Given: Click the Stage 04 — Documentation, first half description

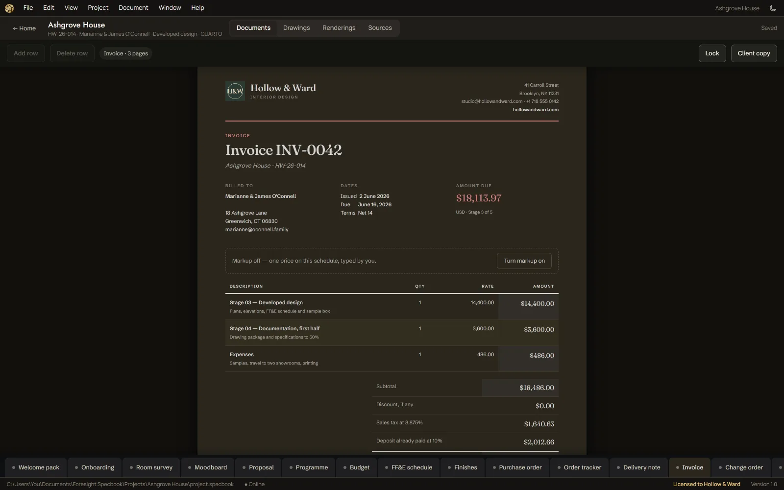Looking at the screenshot, I should pos(274,329).
